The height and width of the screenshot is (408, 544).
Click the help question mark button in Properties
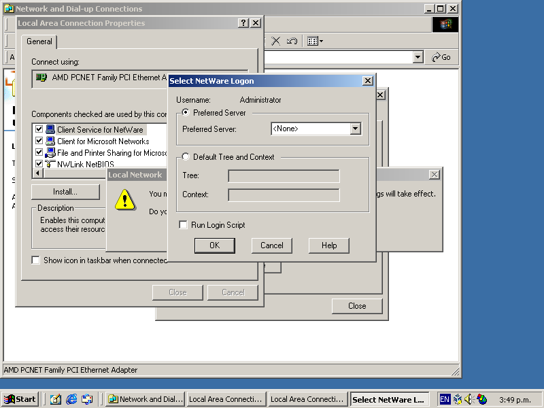pyautogui.click(x=243, y=23)
